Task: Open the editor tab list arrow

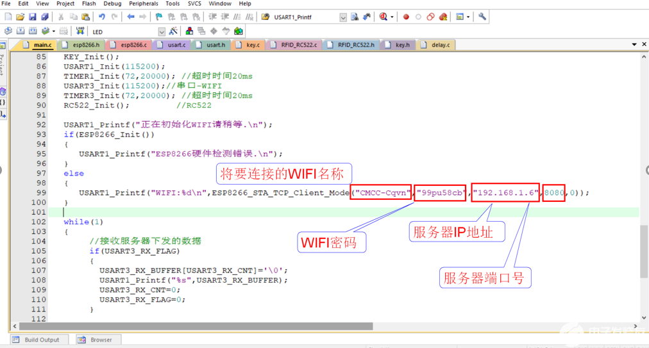Action: [634, 45]
